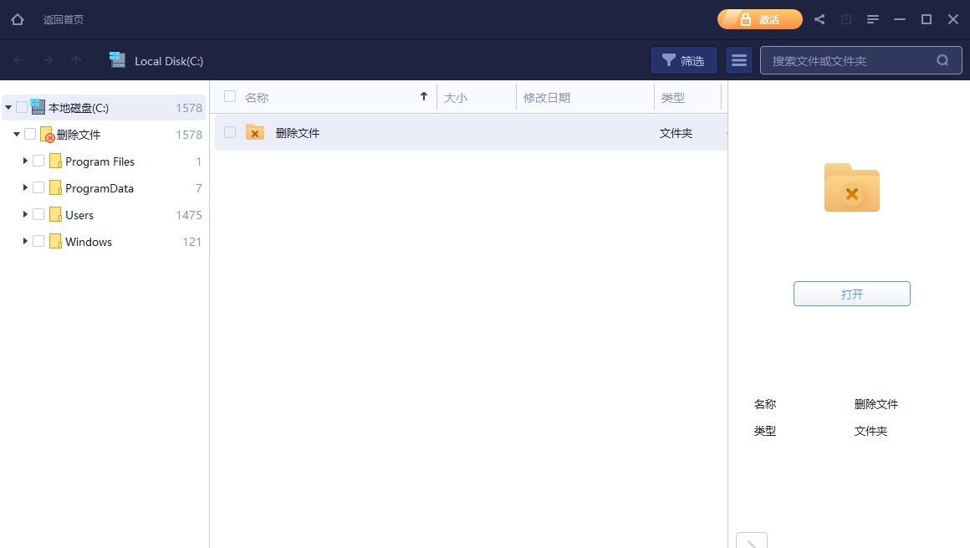Click the export/upload icon in the title bar
The image size is (970, 548).
[x=846, y=18]
